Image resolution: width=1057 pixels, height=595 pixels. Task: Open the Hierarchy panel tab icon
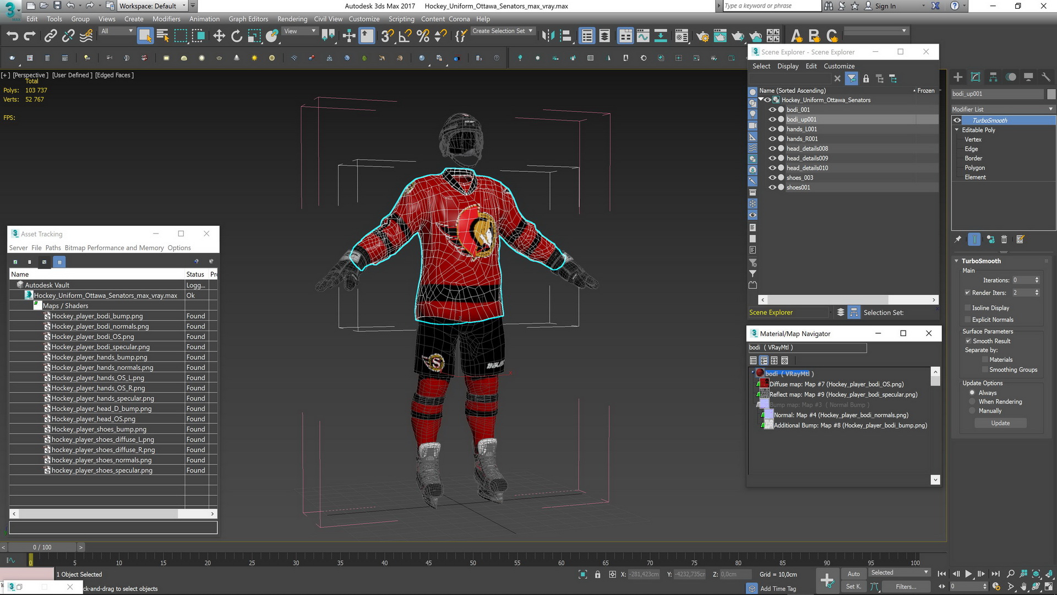993,77
